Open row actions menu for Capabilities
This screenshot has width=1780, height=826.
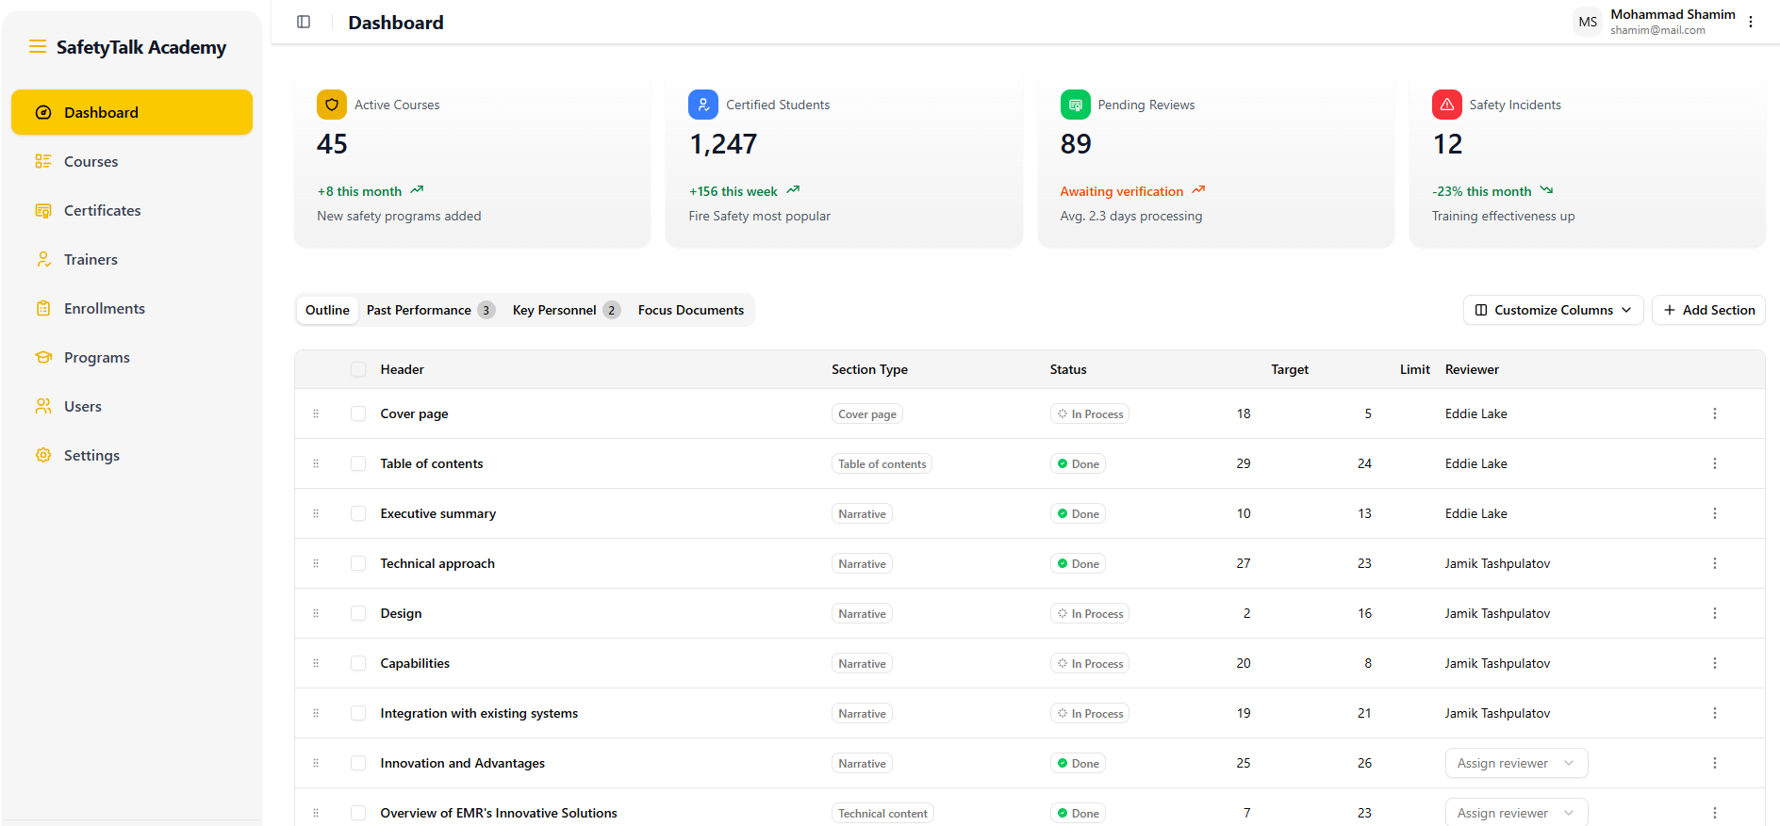tap(1714, 663)
